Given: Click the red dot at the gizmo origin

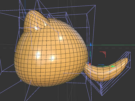Looking at the screenshot, I should pyautogui.click(x=90, y=64).
